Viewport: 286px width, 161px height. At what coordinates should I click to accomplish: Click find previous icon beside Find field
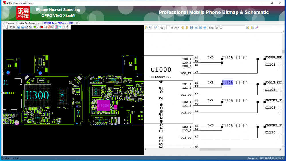248,28
